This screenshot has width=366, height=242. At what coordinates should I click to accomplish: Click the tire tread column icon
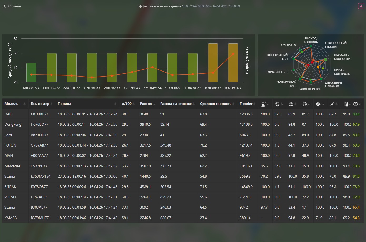[345, 104]
